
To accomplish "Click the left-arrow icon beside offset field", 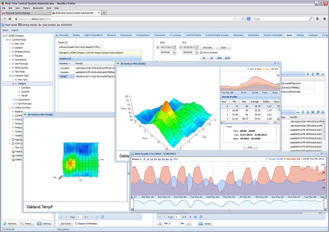I will [182, 224].
